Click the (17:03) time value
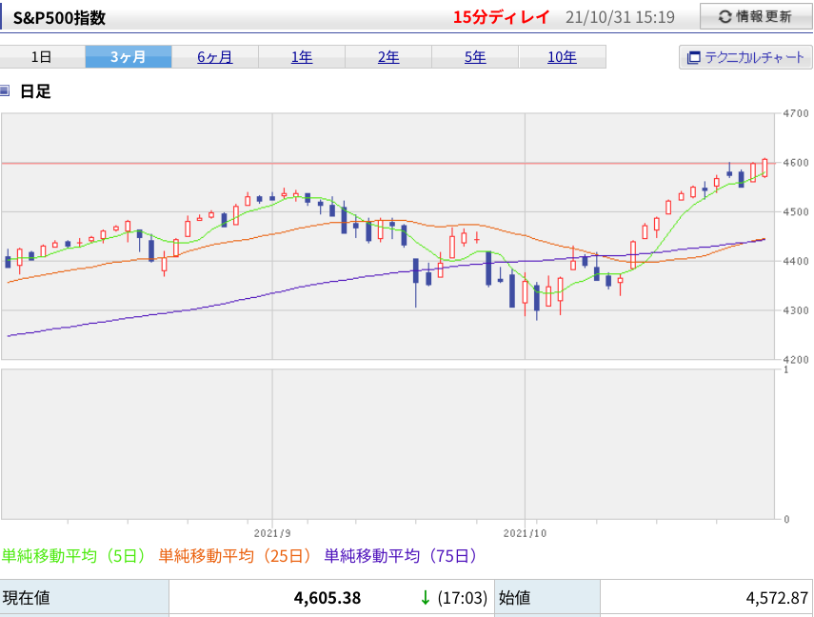This screenshot has height=617, width=814. (462, 598)
